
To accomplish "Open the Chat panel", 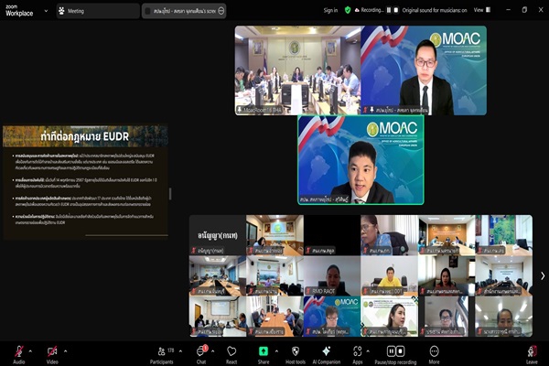I will pos(201,352).
